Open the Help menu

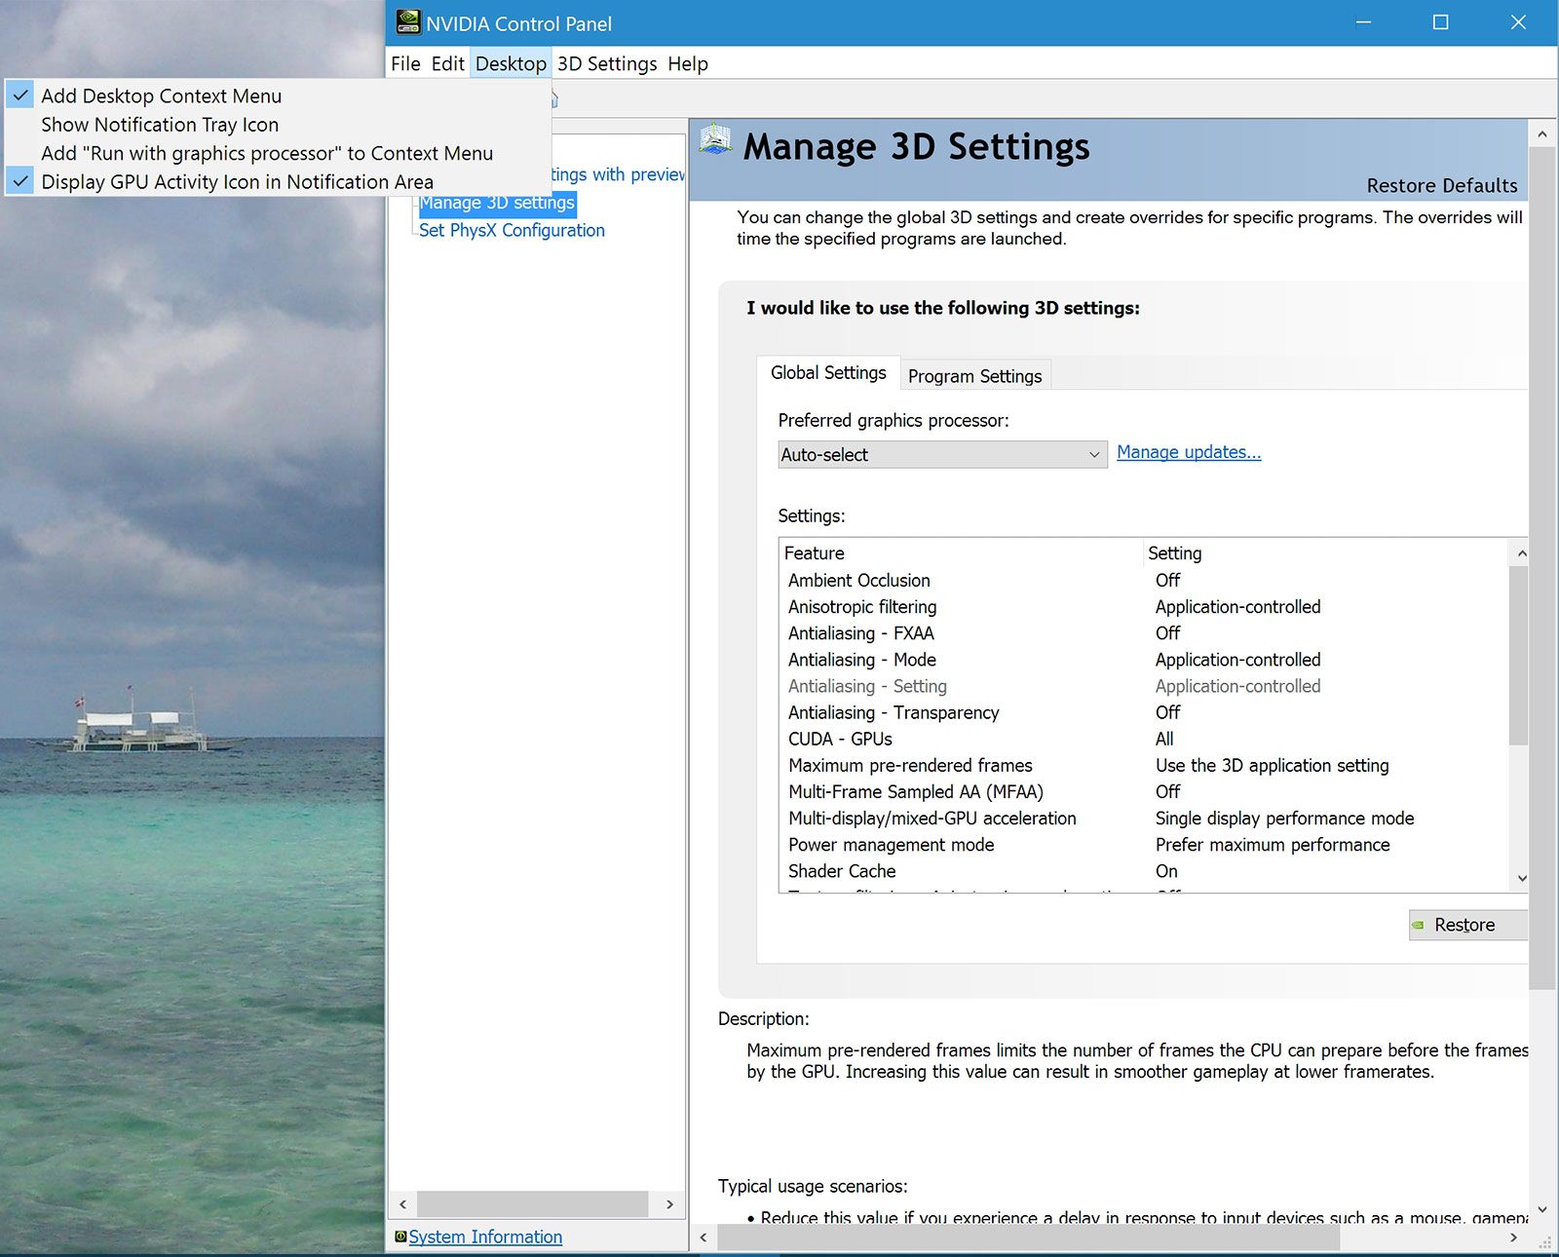click(688, 63)
